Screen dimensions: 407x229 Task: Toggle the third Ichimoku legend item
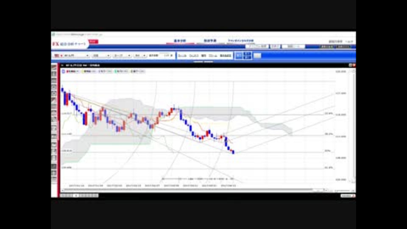coord(105,71)
